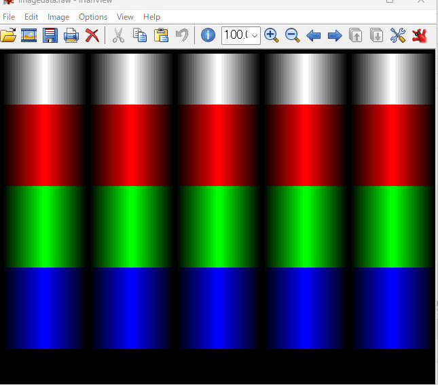This screenshot has height=385, width=438.
Task: Click the Previous image left arrow
Action: tap(314, 36)
